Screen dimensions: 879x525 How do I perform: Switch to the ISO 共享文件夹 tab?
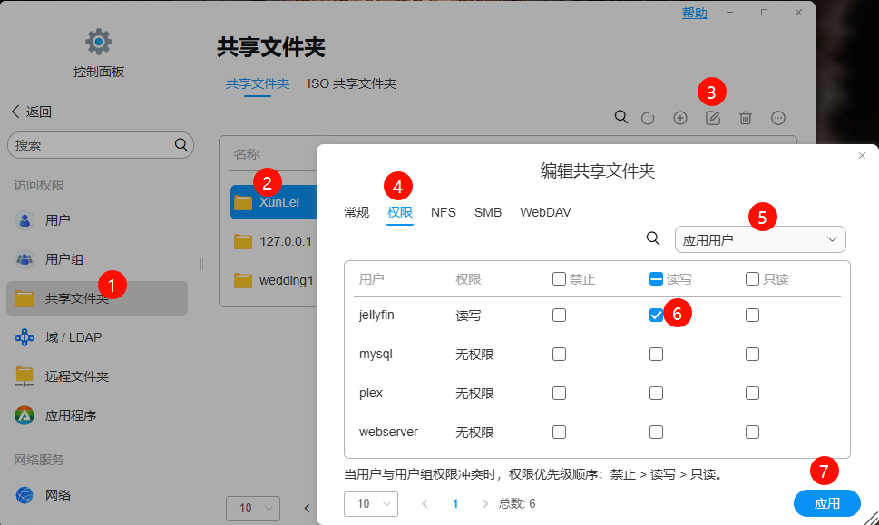(351, 83)
